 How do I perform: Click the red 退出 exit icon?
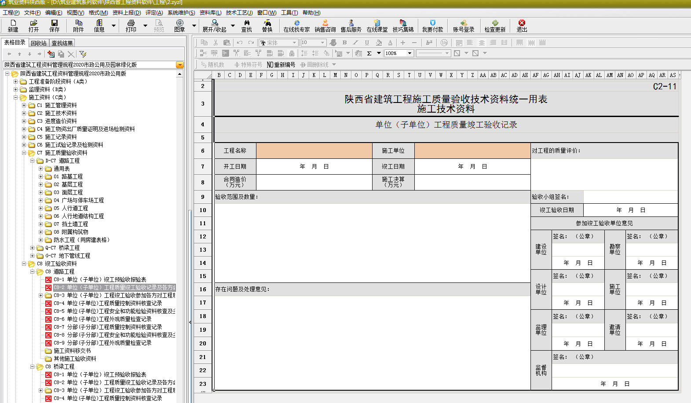coord(522,26)
